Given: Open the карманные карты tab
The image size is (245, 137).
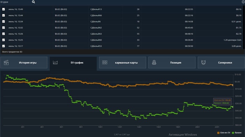Looking at the screenshot, I should pos(122,63).
